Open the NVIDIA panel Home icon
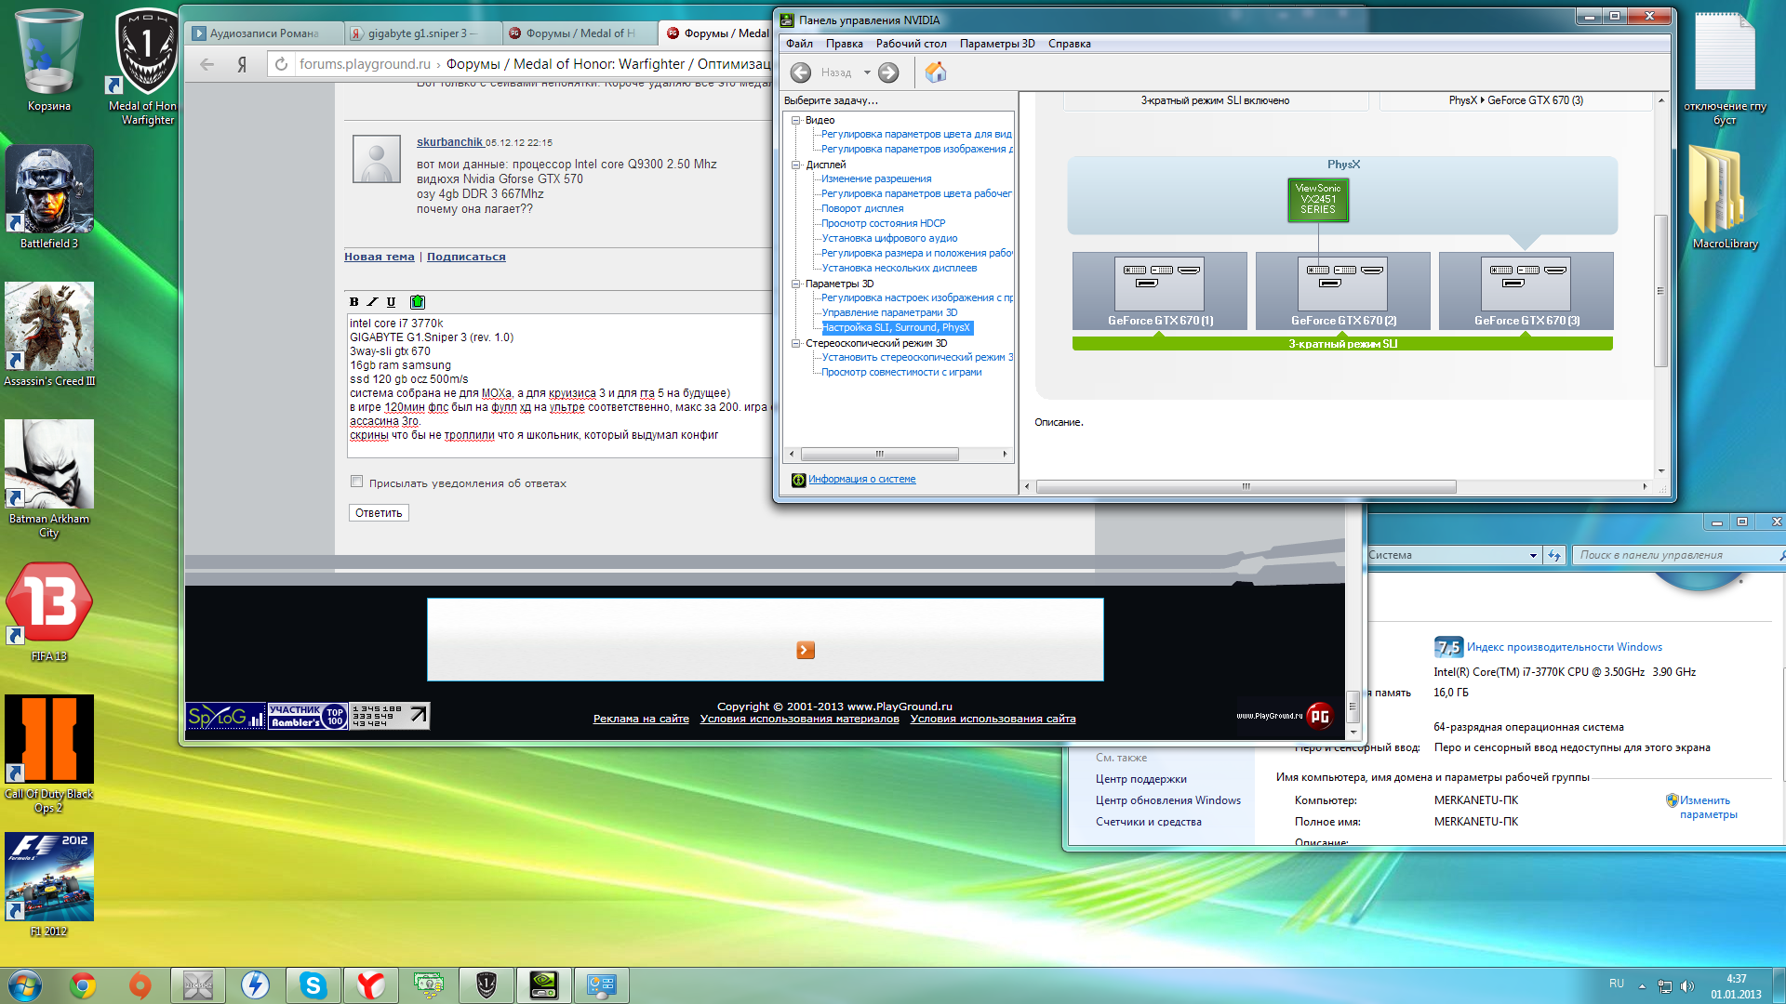The height and width of the screenshot is (1004, 1786). [x=936, y=73]
